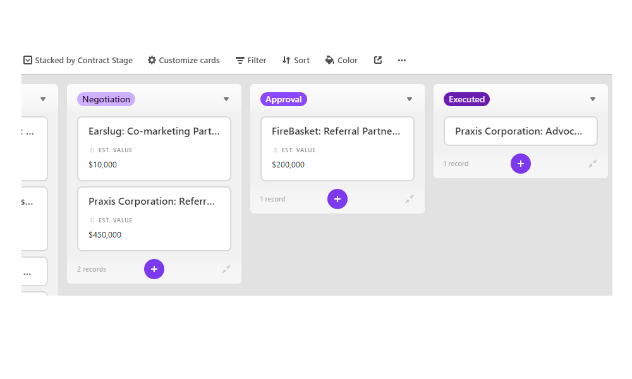The image size is (632, 379).
Task: Open the Customize cards settings gear
Action: [x=152, y=60]
